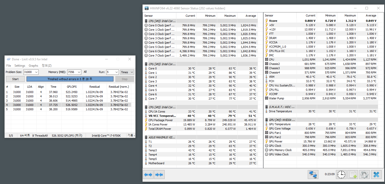Click the clock icon beside GPU Memory Clock
The height and width of the screenshot is (184, 385).
(x=267, y=150)
